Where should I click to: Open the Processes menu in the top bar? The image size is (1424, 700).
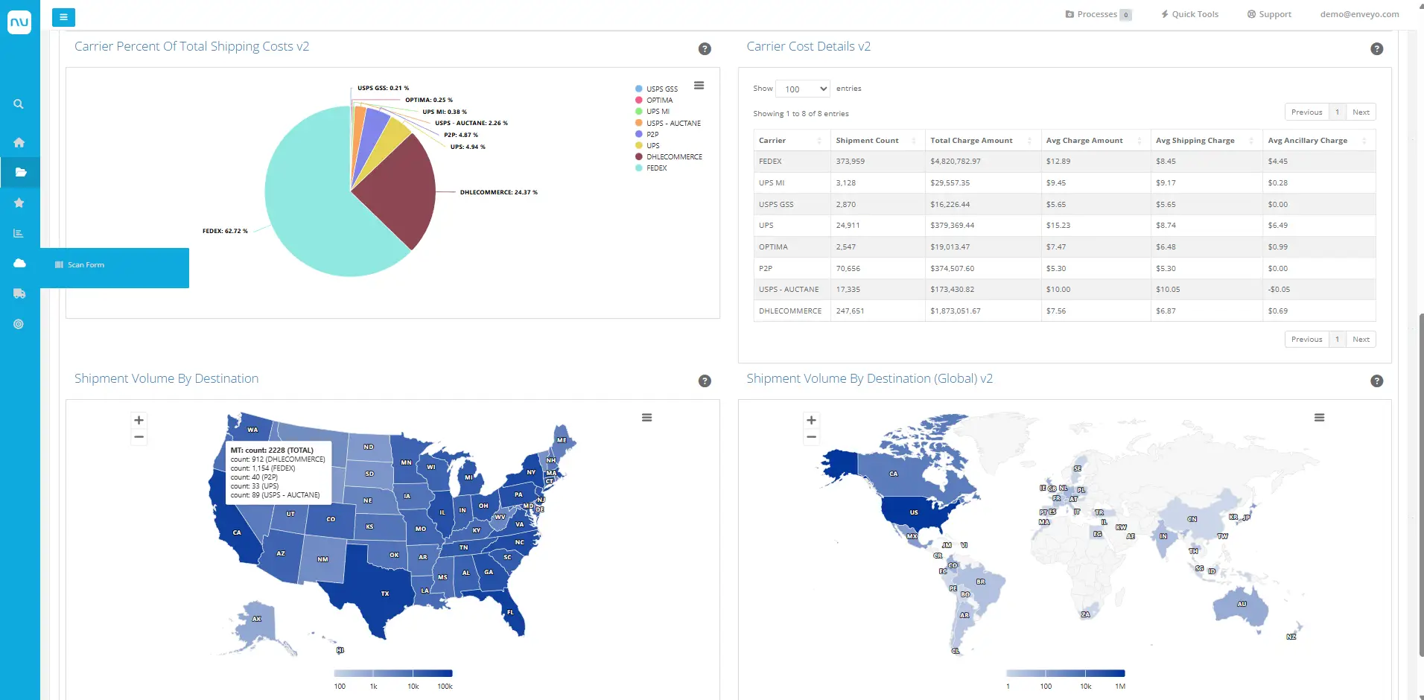click(x=1098, y=13)
